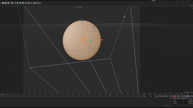Click the X position coordinate field
The height and width of the screenshot is (108, 193).
click(x=175, y=100)
